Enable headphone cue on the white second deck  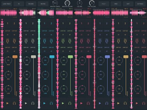(x=33, y=103)
